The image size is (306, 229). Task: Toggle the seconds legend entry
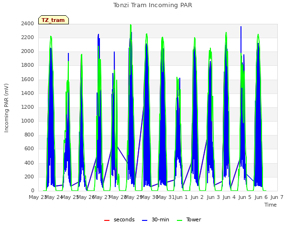[120, 219]
